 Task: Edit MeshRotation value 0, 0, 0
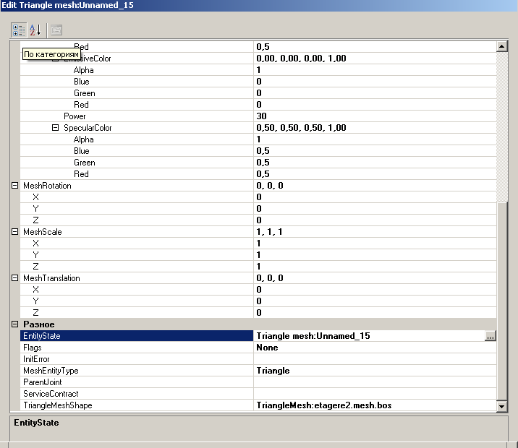point(375,186)
